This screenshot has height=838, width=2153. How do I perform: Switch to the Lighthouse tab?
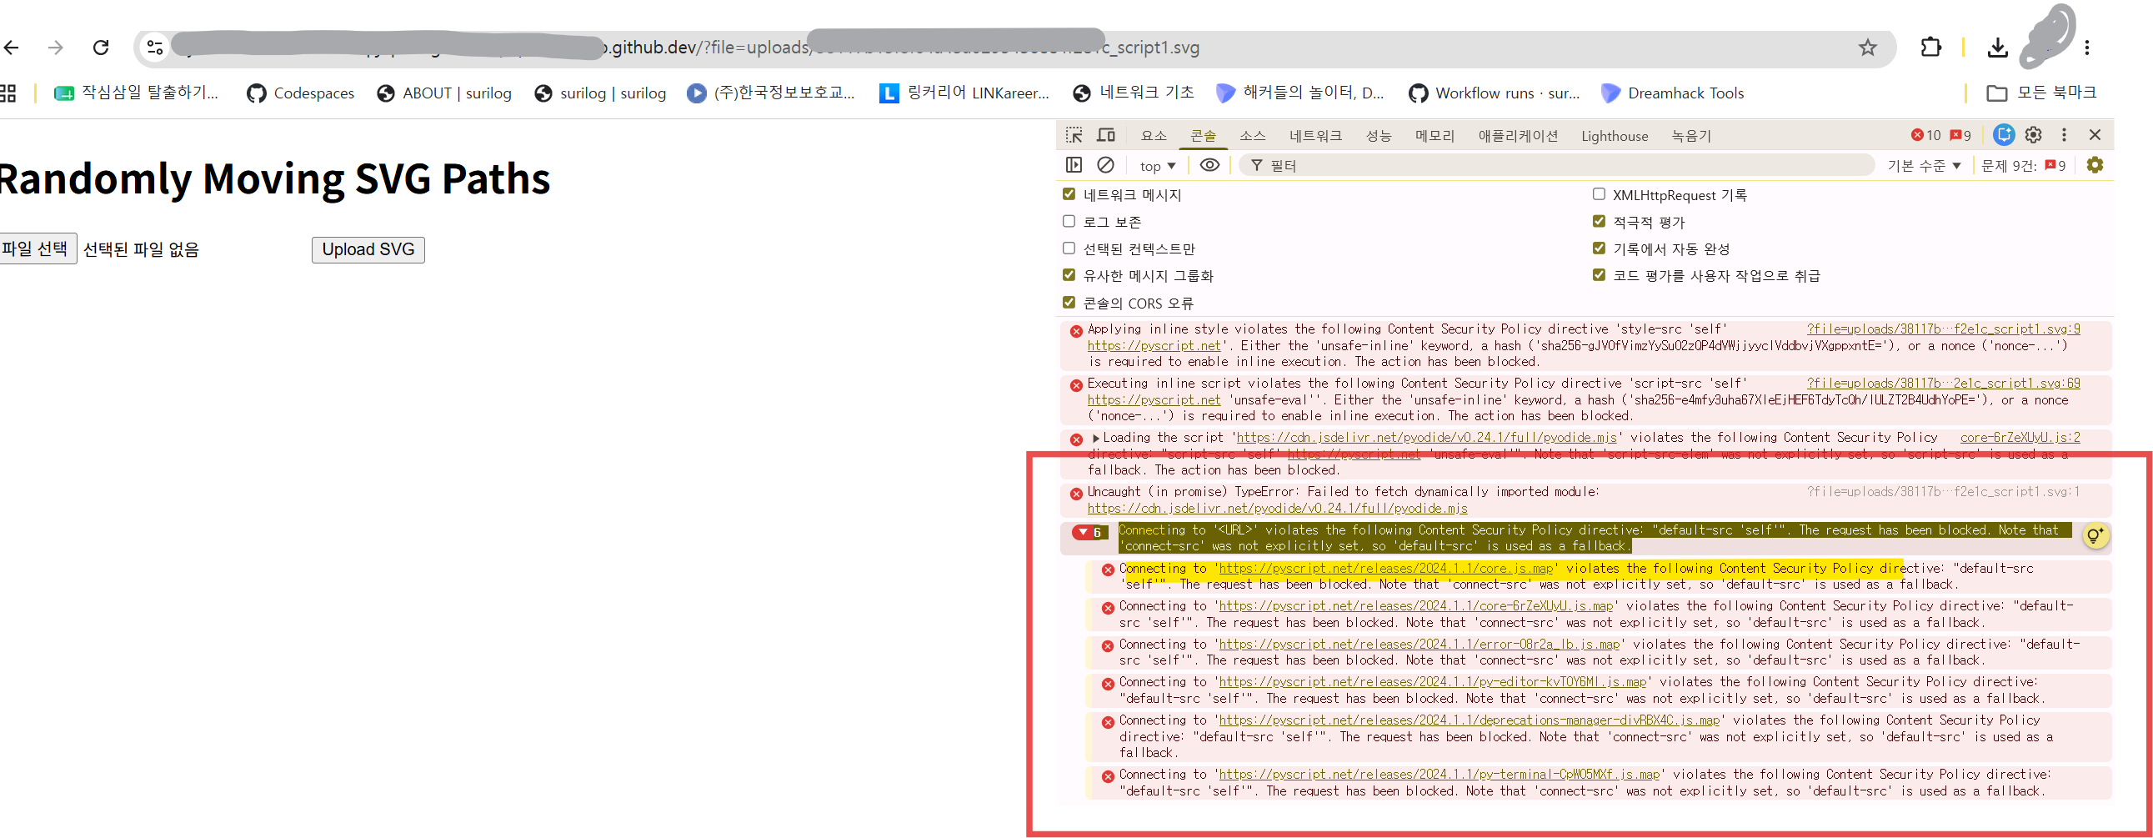coord(1615,135)
